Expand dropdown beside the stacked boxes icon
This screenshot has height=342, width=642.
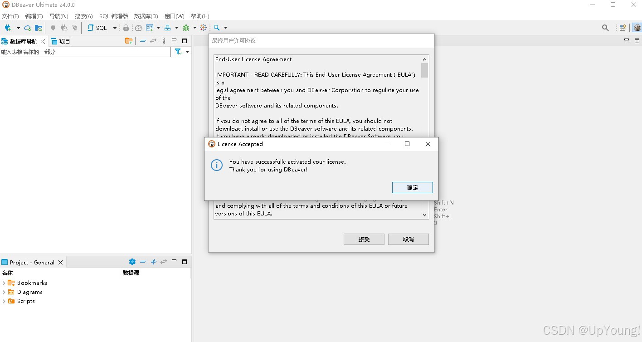pyautogui.click(x=176, y=28)
